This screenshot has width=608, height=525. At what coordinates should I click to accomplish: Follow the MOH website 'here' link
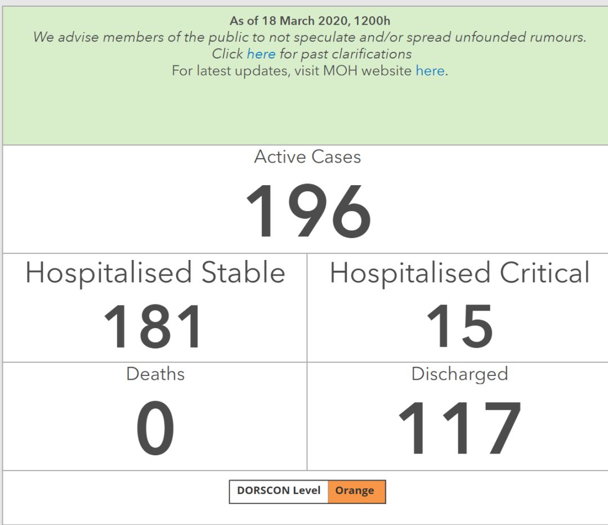[430, 71]
